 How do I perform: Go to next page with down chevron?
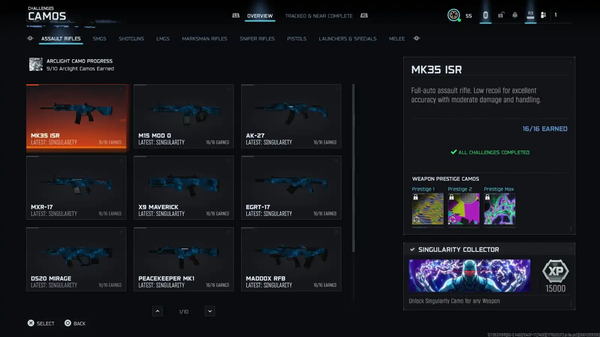(210, 311)
